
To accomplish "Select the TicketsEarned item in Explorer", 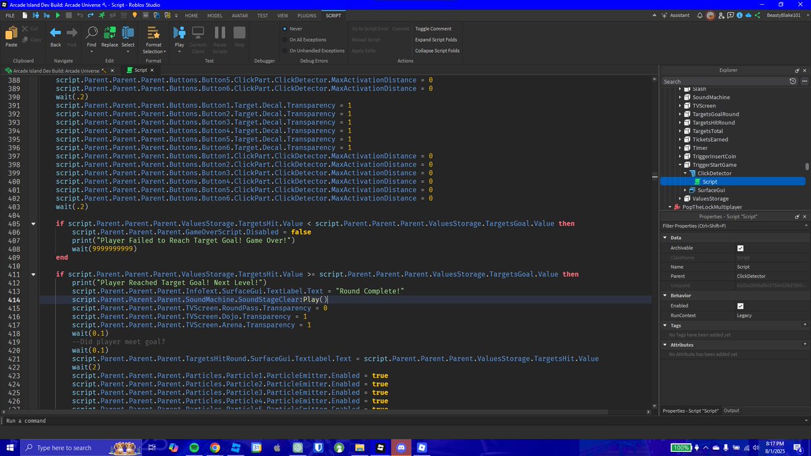I will pos(710,139).
